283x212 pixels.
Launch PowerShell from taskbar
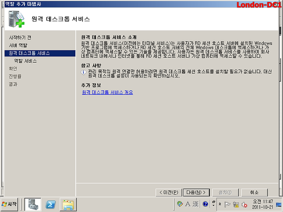pos(51,205)
